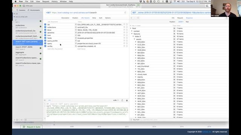Uncheck the bbox parameter checkbox
241x135 pixels.
[x=45, y=30]
